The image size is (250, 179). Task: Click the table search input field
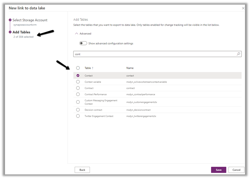click(154, 54)
